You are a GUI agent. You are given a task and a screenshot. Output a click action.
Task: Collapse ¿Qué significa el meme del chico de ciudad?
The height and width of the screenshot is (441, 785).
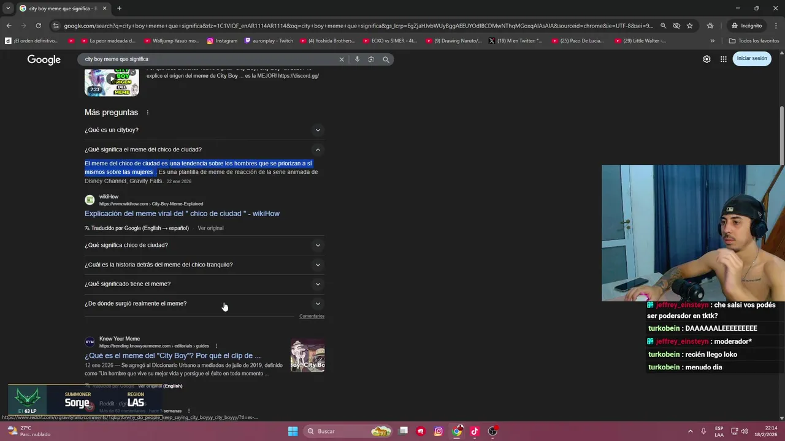click(x=204, y=149)
